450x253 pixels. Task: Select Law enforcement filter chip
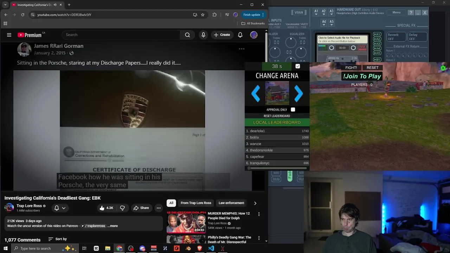coord(231,203)
